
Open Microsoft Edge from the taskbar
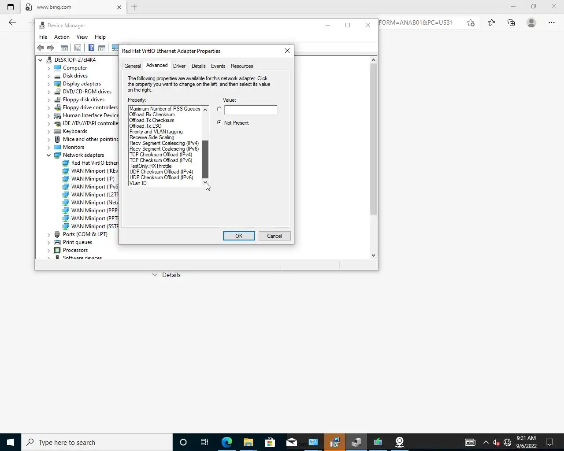(x=227, y=442)
